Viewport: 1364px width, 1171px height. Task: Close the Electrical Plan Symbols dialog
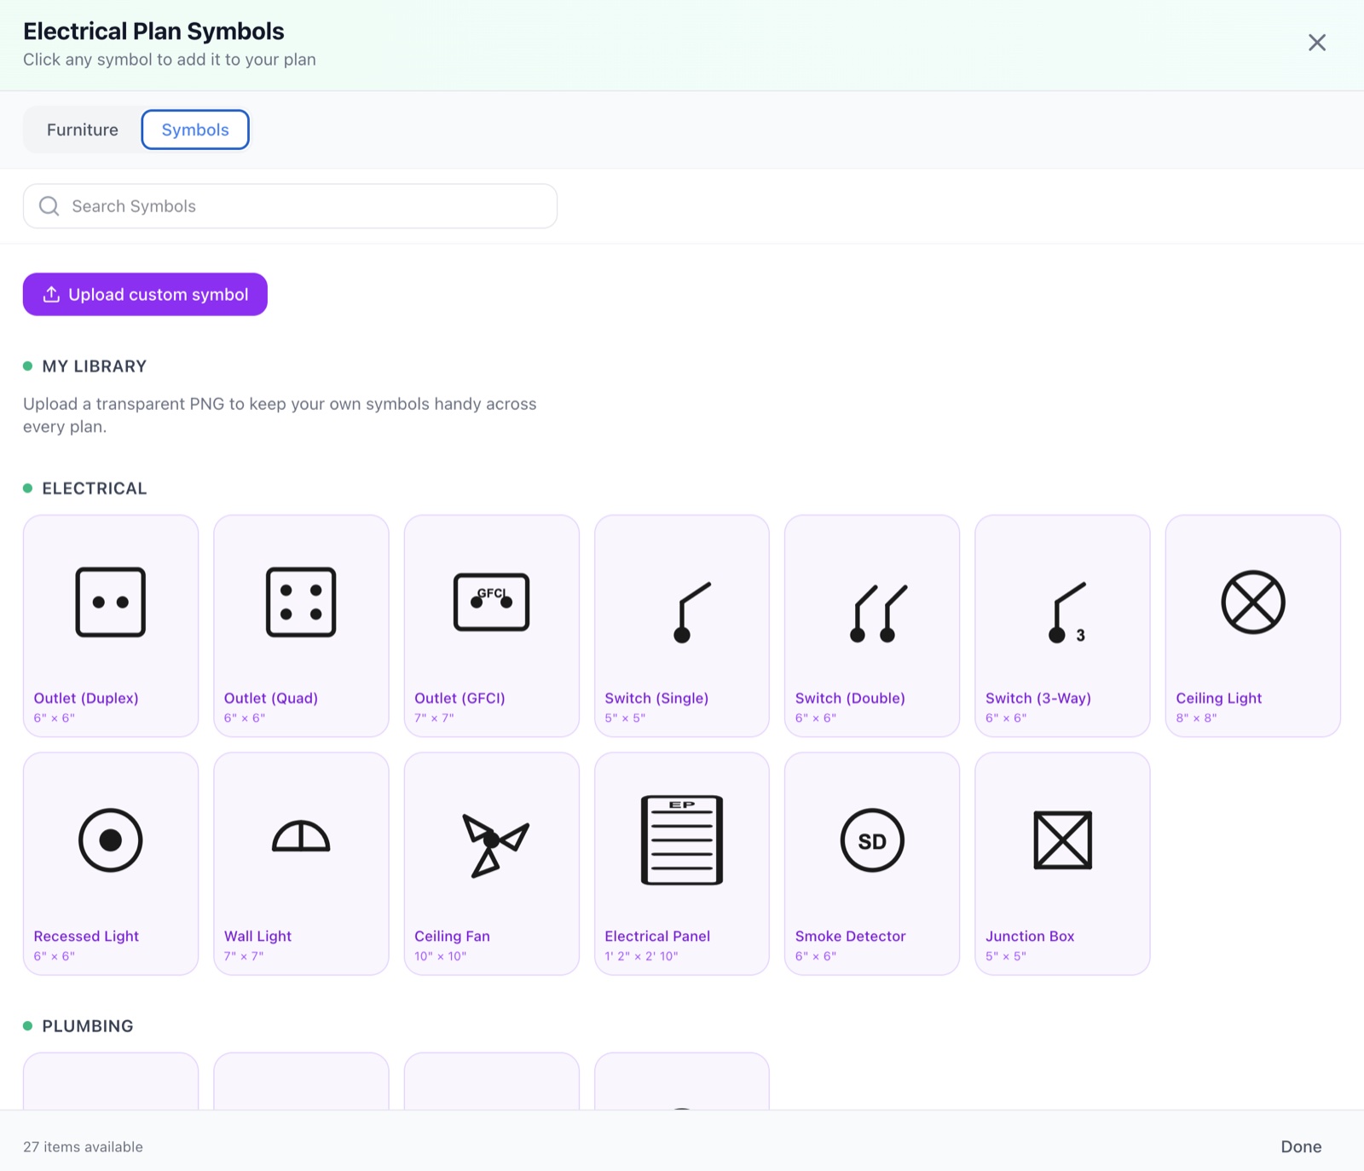click(x=1317, y=43)
